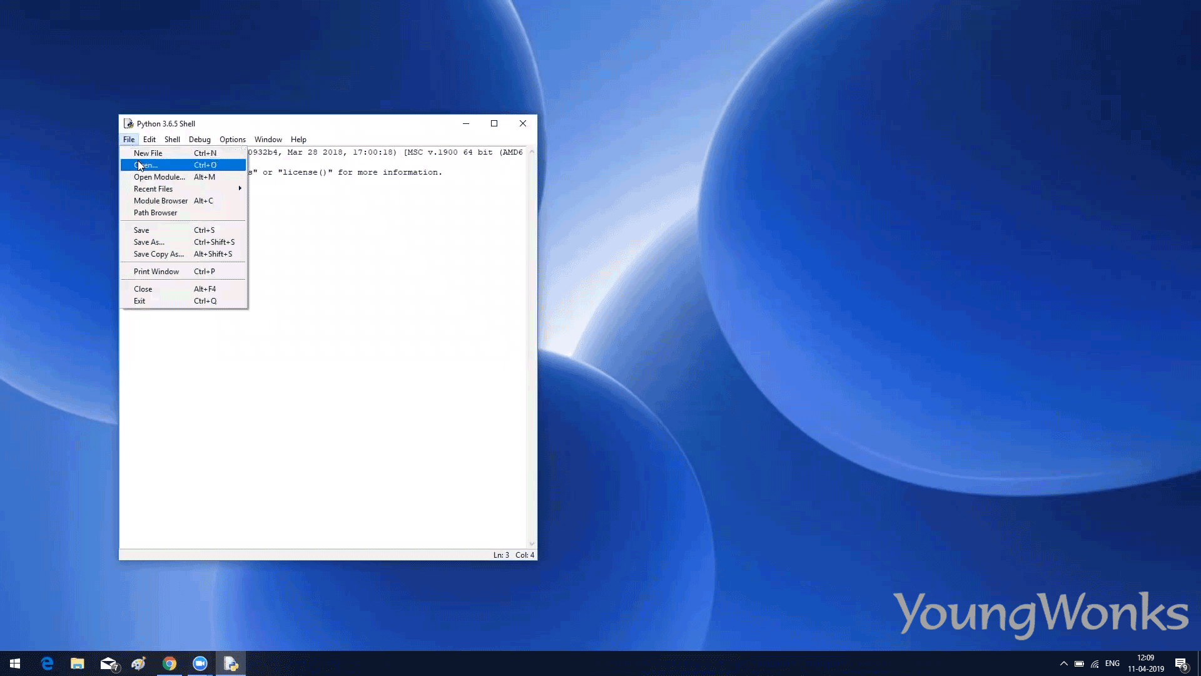Choose Print Window from File menu
The height and width of the screenshot is (676, 1201).
coord(183,272)
